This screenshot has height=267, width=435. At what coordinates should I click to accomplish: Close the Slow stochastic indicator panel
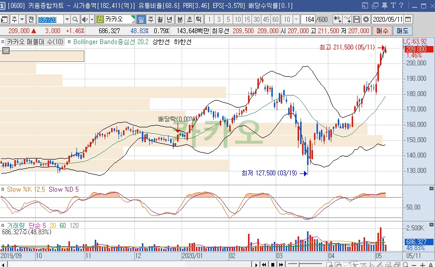431,189
